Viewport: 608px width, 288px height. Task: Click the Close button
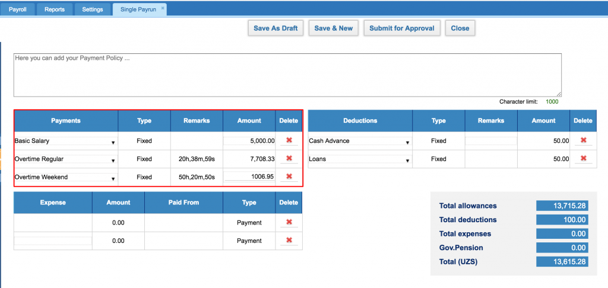460,28
